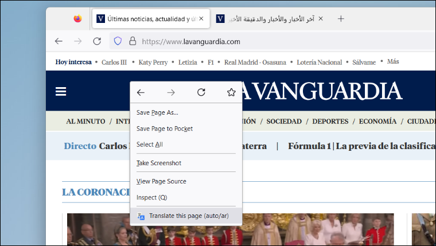The height and width of the screenshot is (246, 436).
Task: Open the Letizia trending link
Action: (188, 63)
